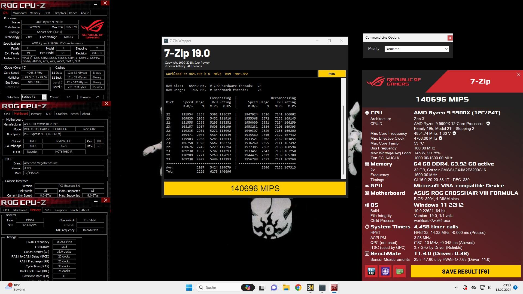Maximize the 7-Zip Wrapper window
This screenshot has width=523, height=294.
[329, 41]
